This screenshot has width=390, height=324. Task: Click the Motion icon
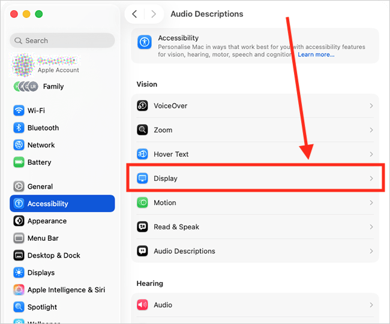[143, 203]
